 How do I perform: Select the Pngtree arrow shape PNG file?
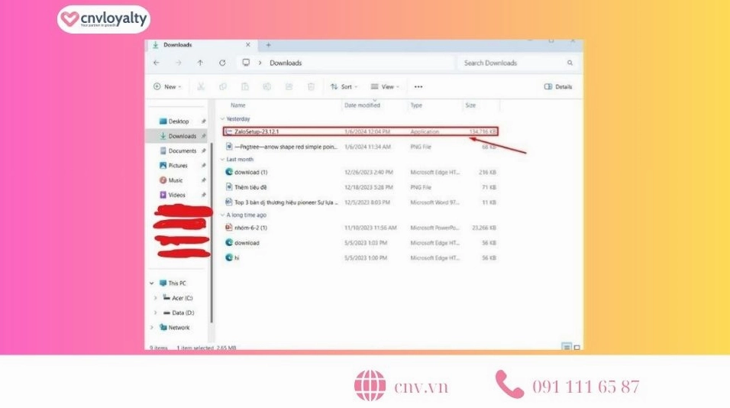click(x=360, y=147)
